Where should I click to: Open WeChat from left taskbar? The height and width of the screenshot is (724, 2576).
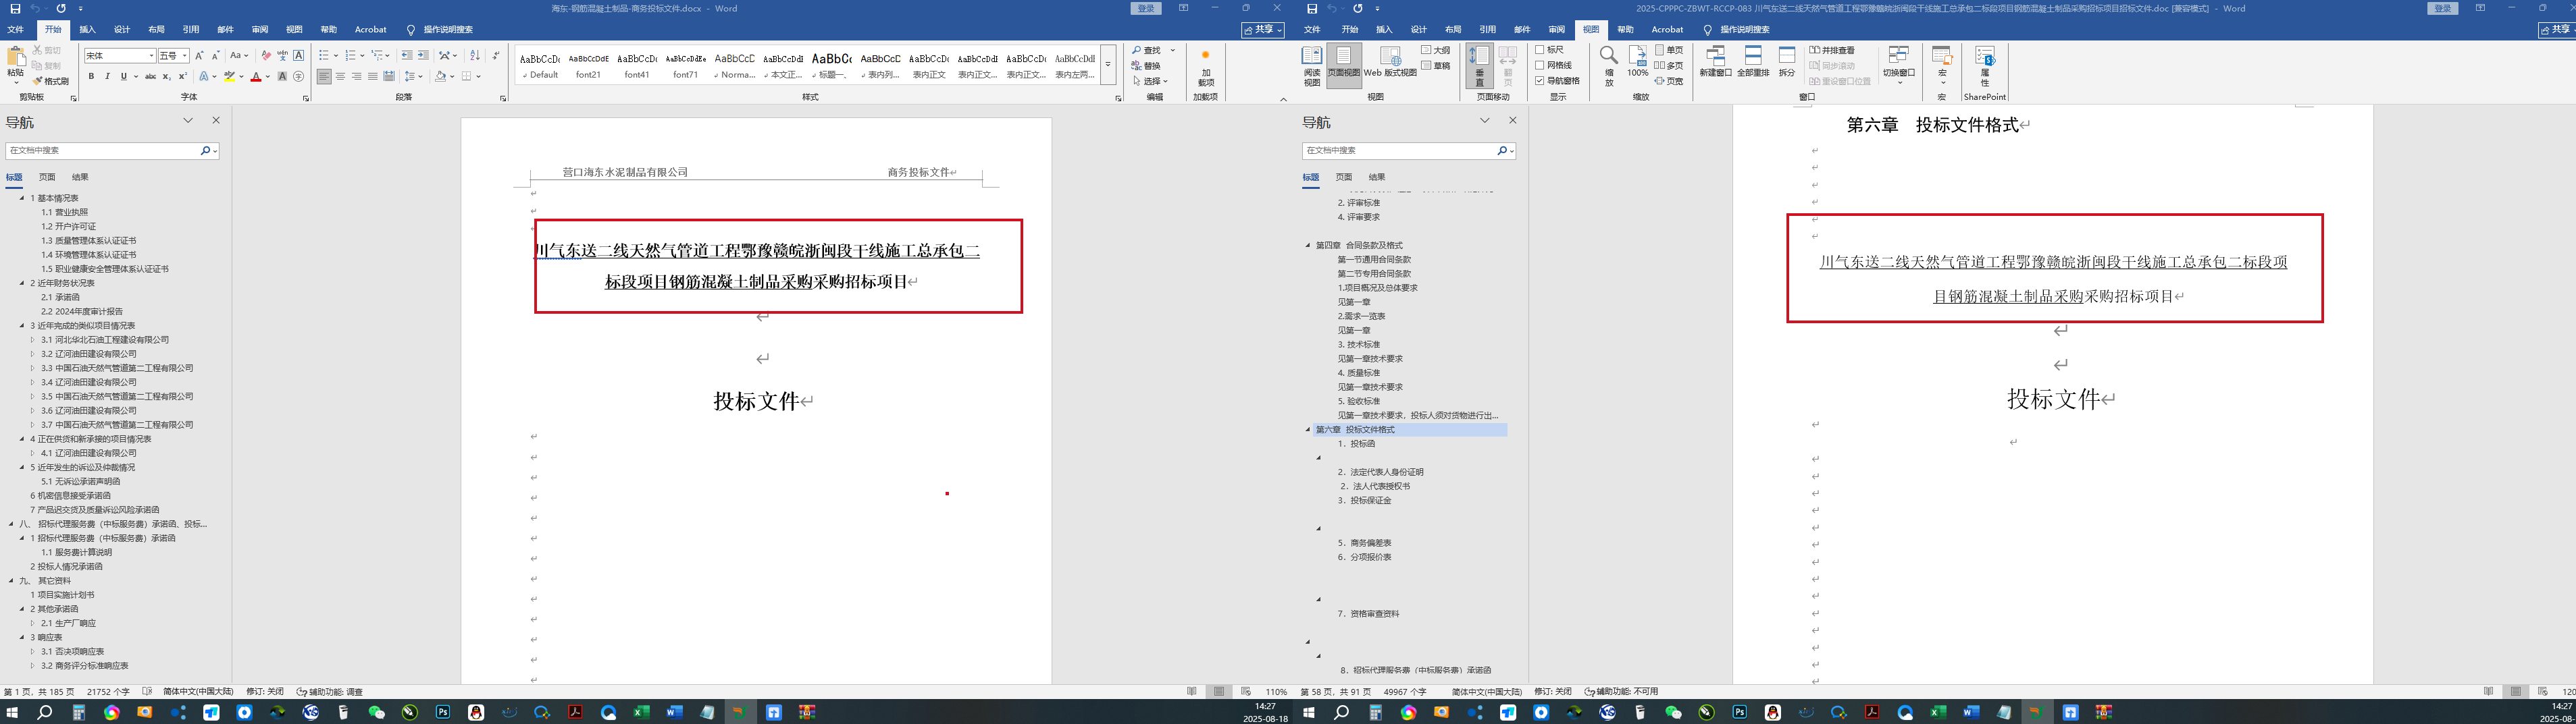click(x=377, y=712)
